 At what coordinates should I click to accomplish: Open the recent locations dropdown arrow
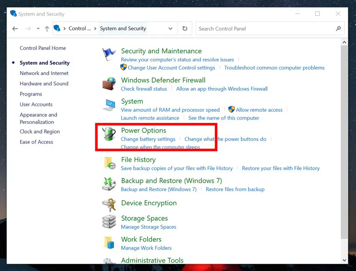point(38,29)
